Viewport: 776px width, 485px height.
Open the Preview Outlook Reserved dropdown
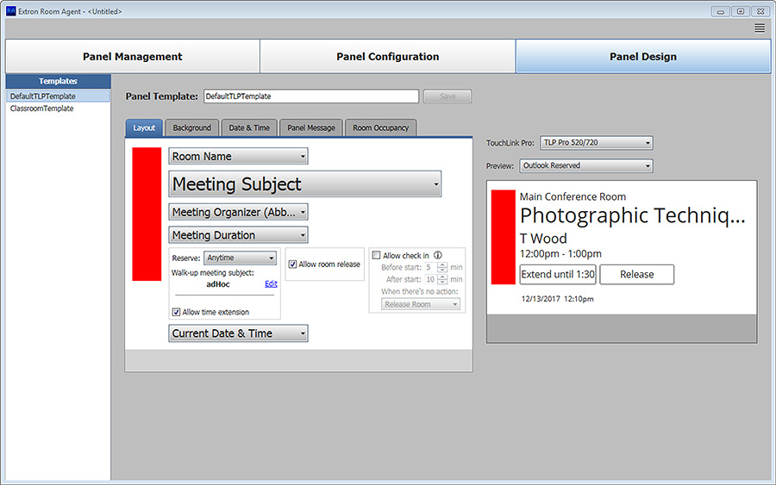tap(585, 165)
